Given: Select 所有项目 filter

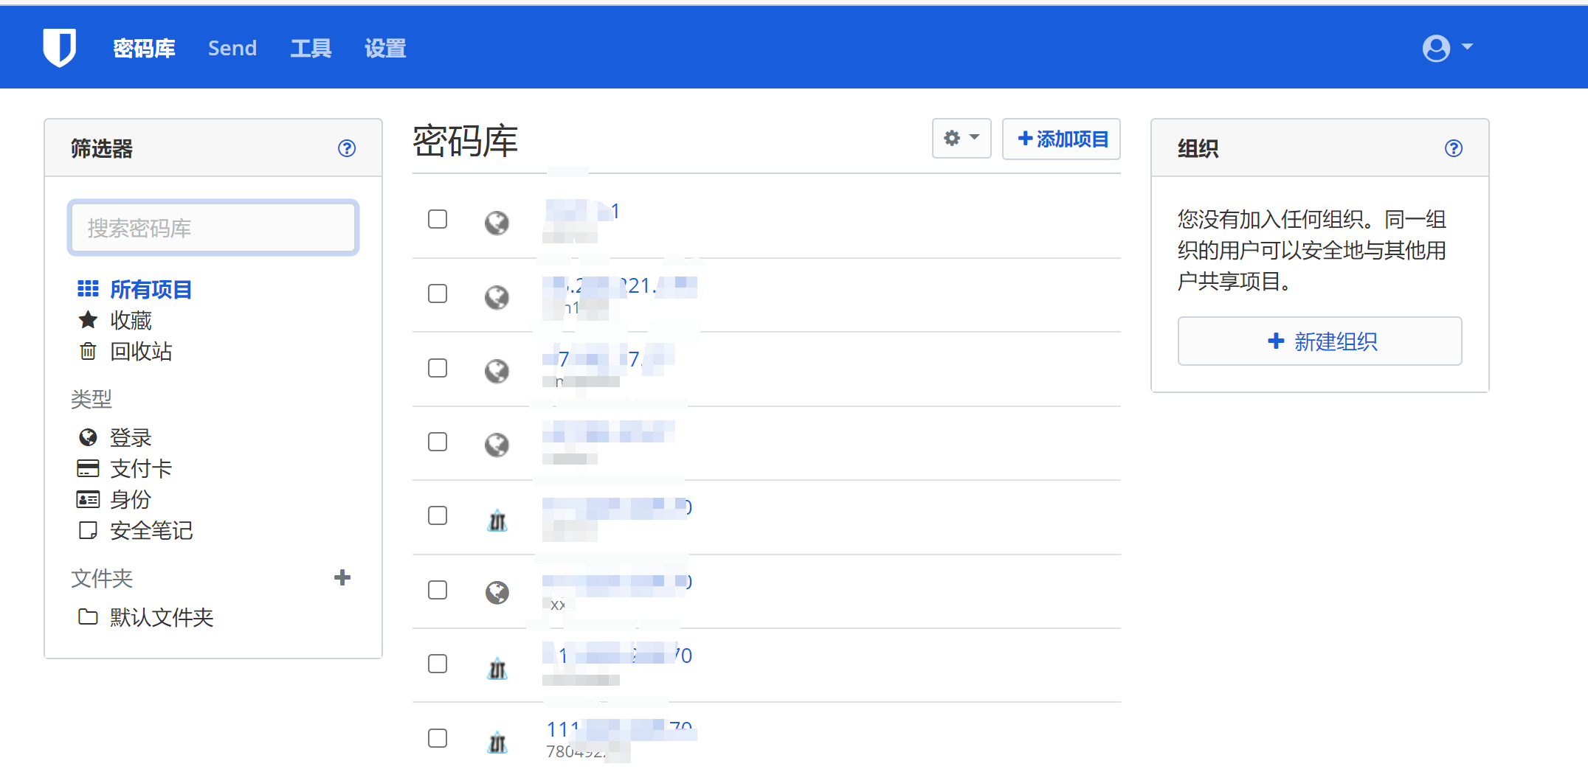Looking at the screenshot, I should pos(151,289).
